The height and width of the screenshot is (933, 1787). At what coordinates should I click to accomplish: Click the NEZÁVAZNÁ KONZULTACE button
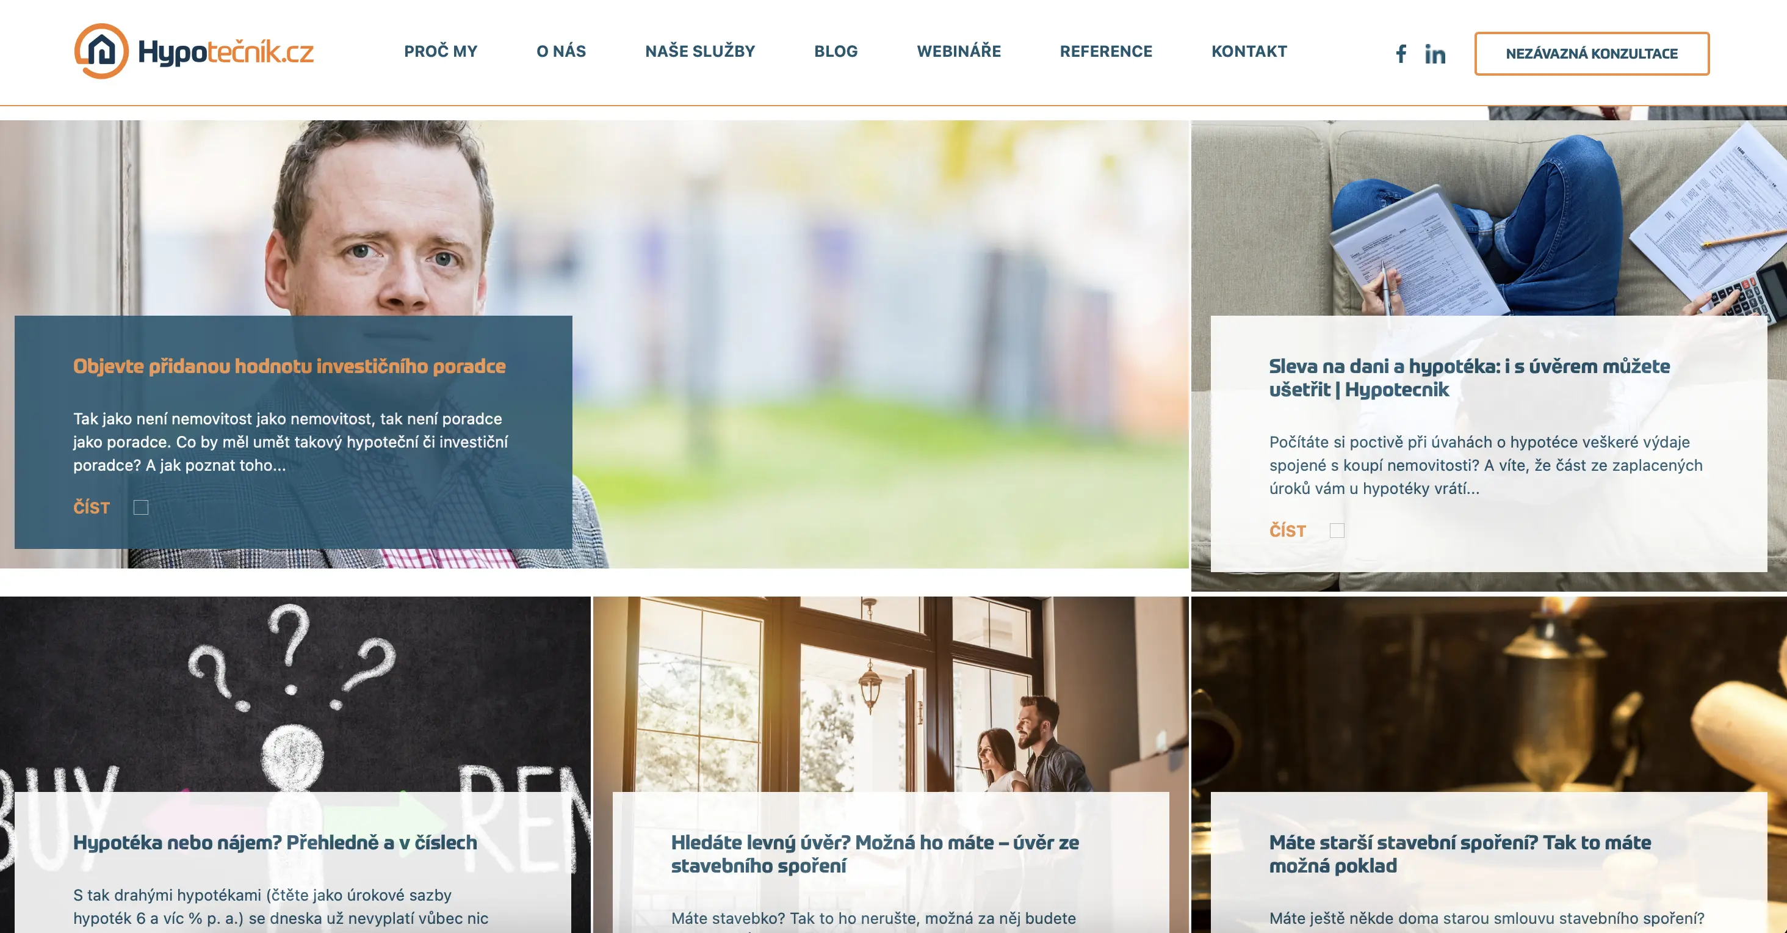pos(1591,54)
